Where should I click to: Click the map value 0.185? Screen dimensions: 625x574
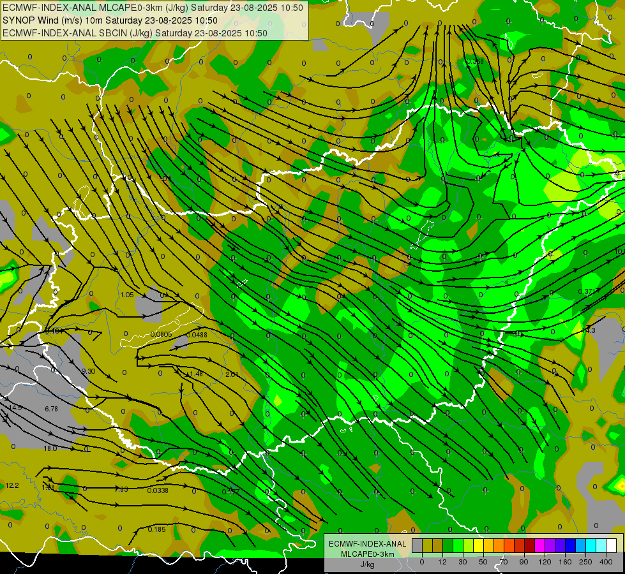coord(156,529)
